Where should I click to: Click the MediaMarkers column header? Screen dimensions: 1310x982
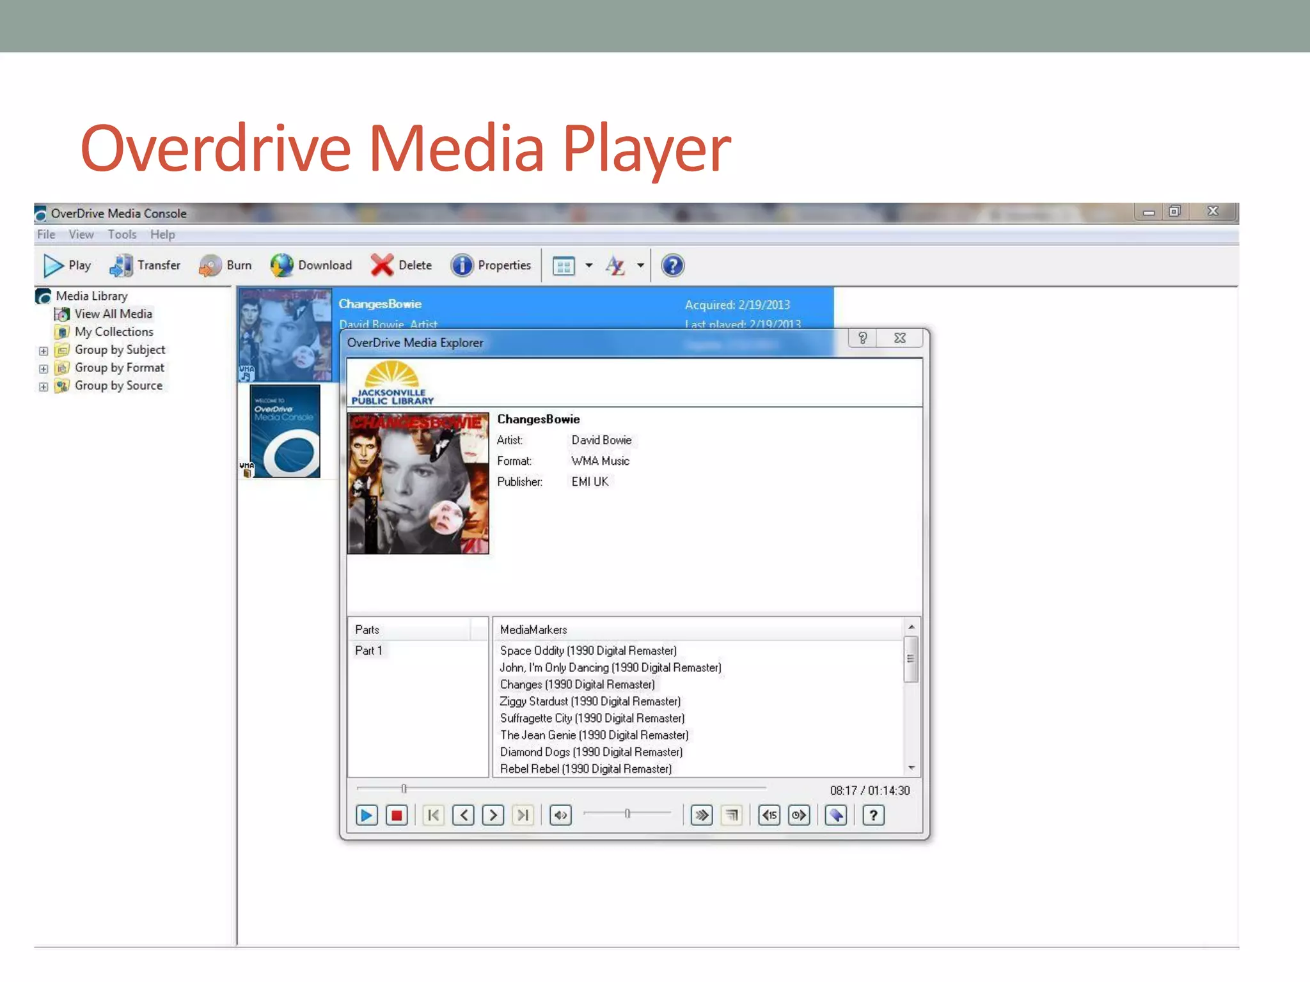(x=698, y=630)
